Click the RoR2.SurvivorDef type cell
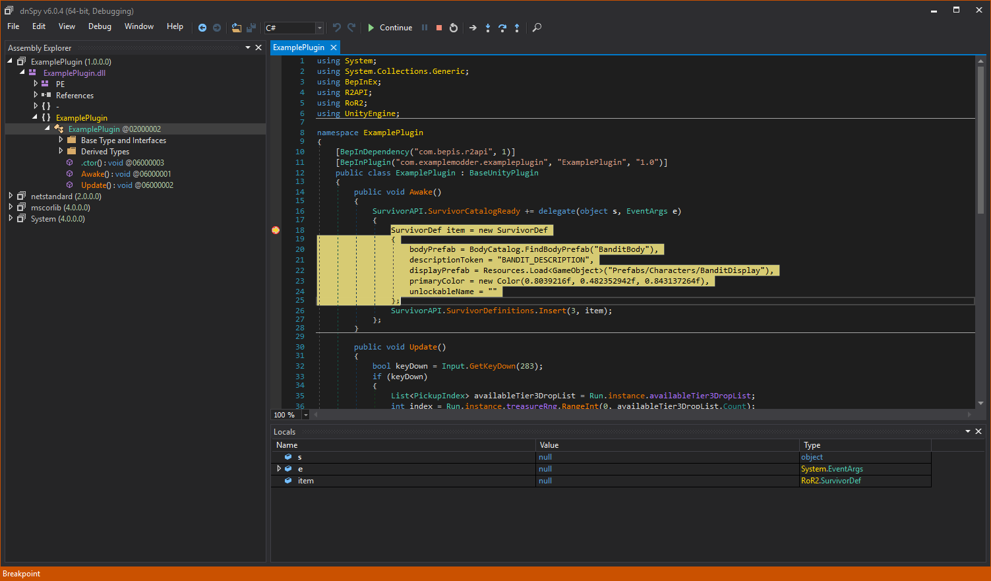This screenshot has height=581, width=991. (865, 481)
